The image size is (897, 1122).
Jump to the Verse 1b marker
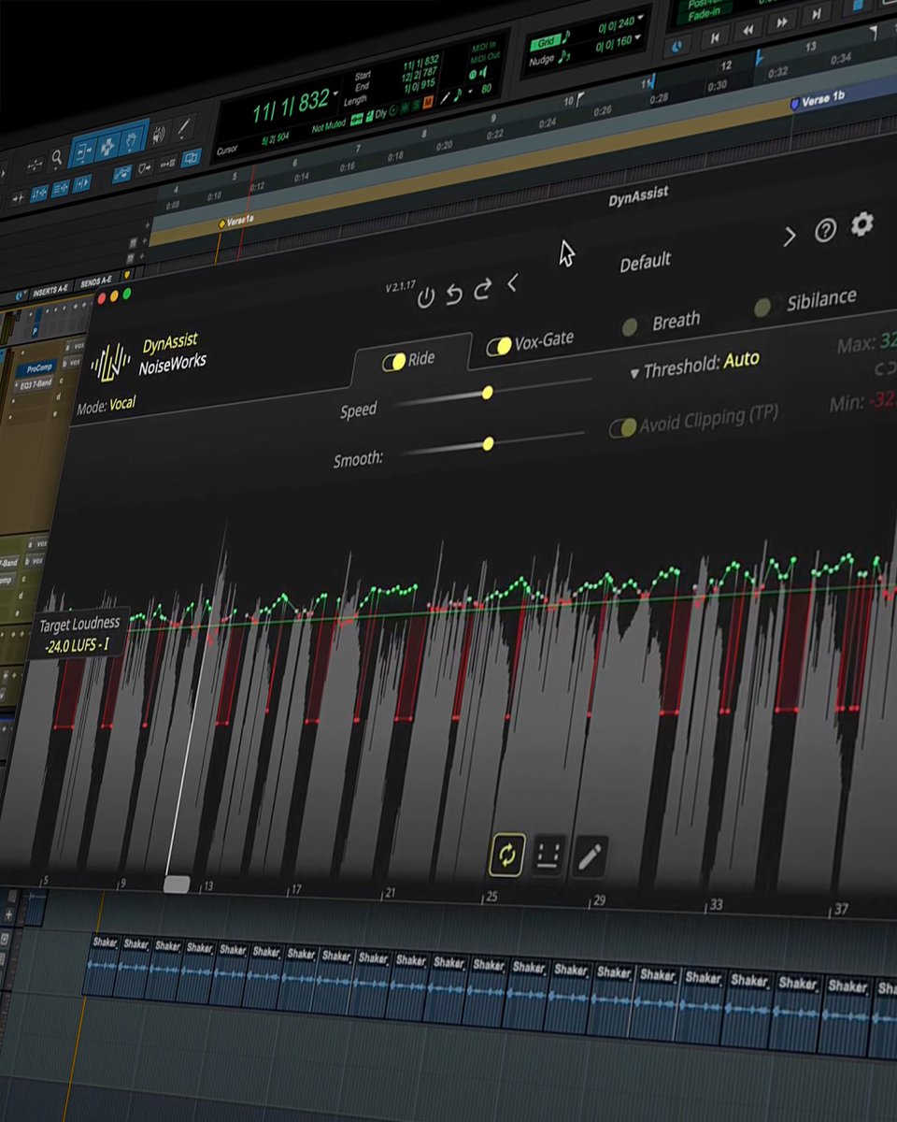click(x=819, y=99)
